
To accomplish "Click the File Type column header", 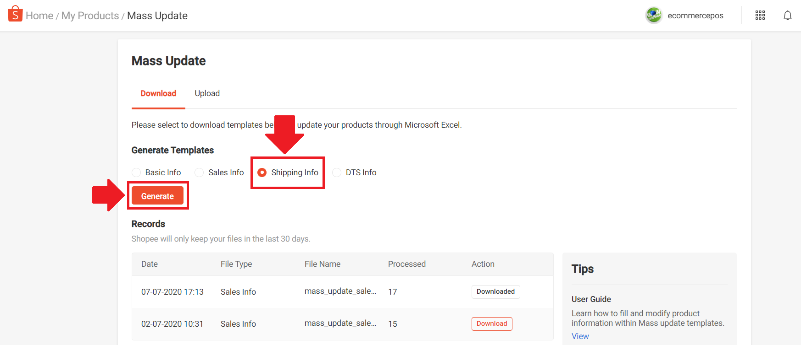I will pos(236,264).
